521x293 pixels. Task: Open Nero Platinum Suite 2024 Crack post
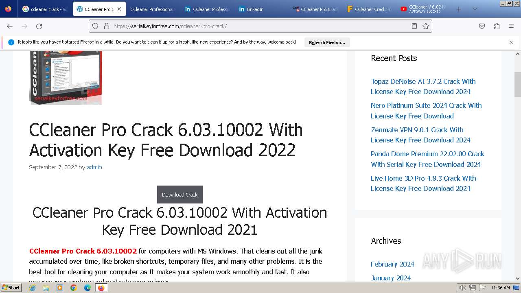pyautogui.click(x=426, y=111)
